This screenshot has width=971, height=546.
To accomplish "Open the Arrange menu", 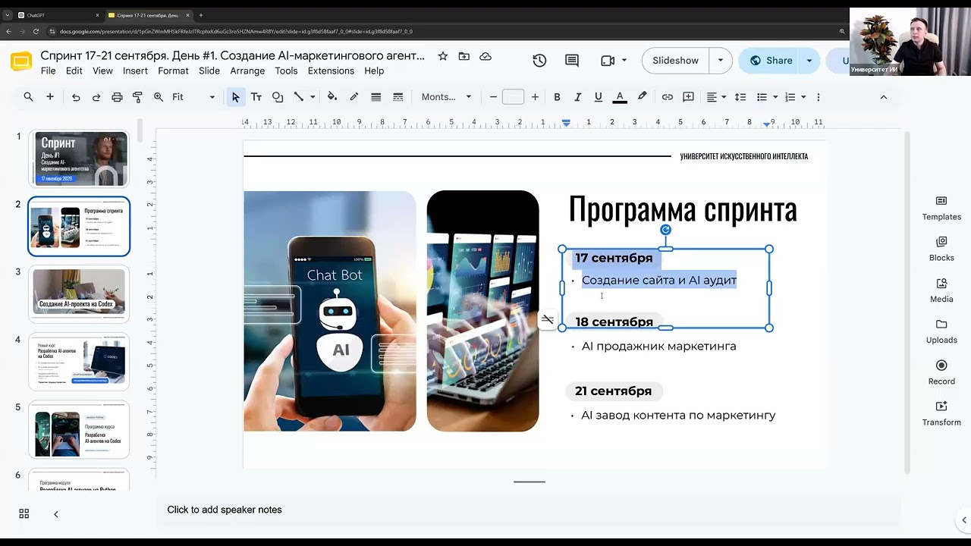I will [247, 71].
